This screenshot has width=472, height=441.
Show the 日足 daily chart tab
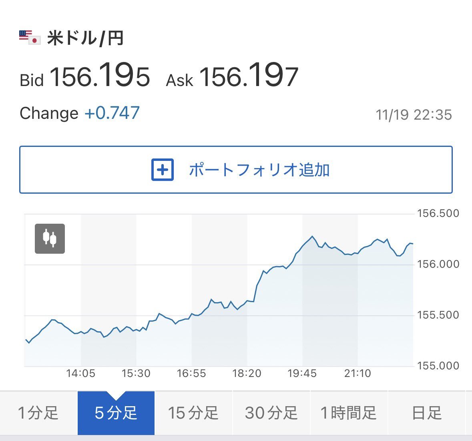click(x=427, y=413)
